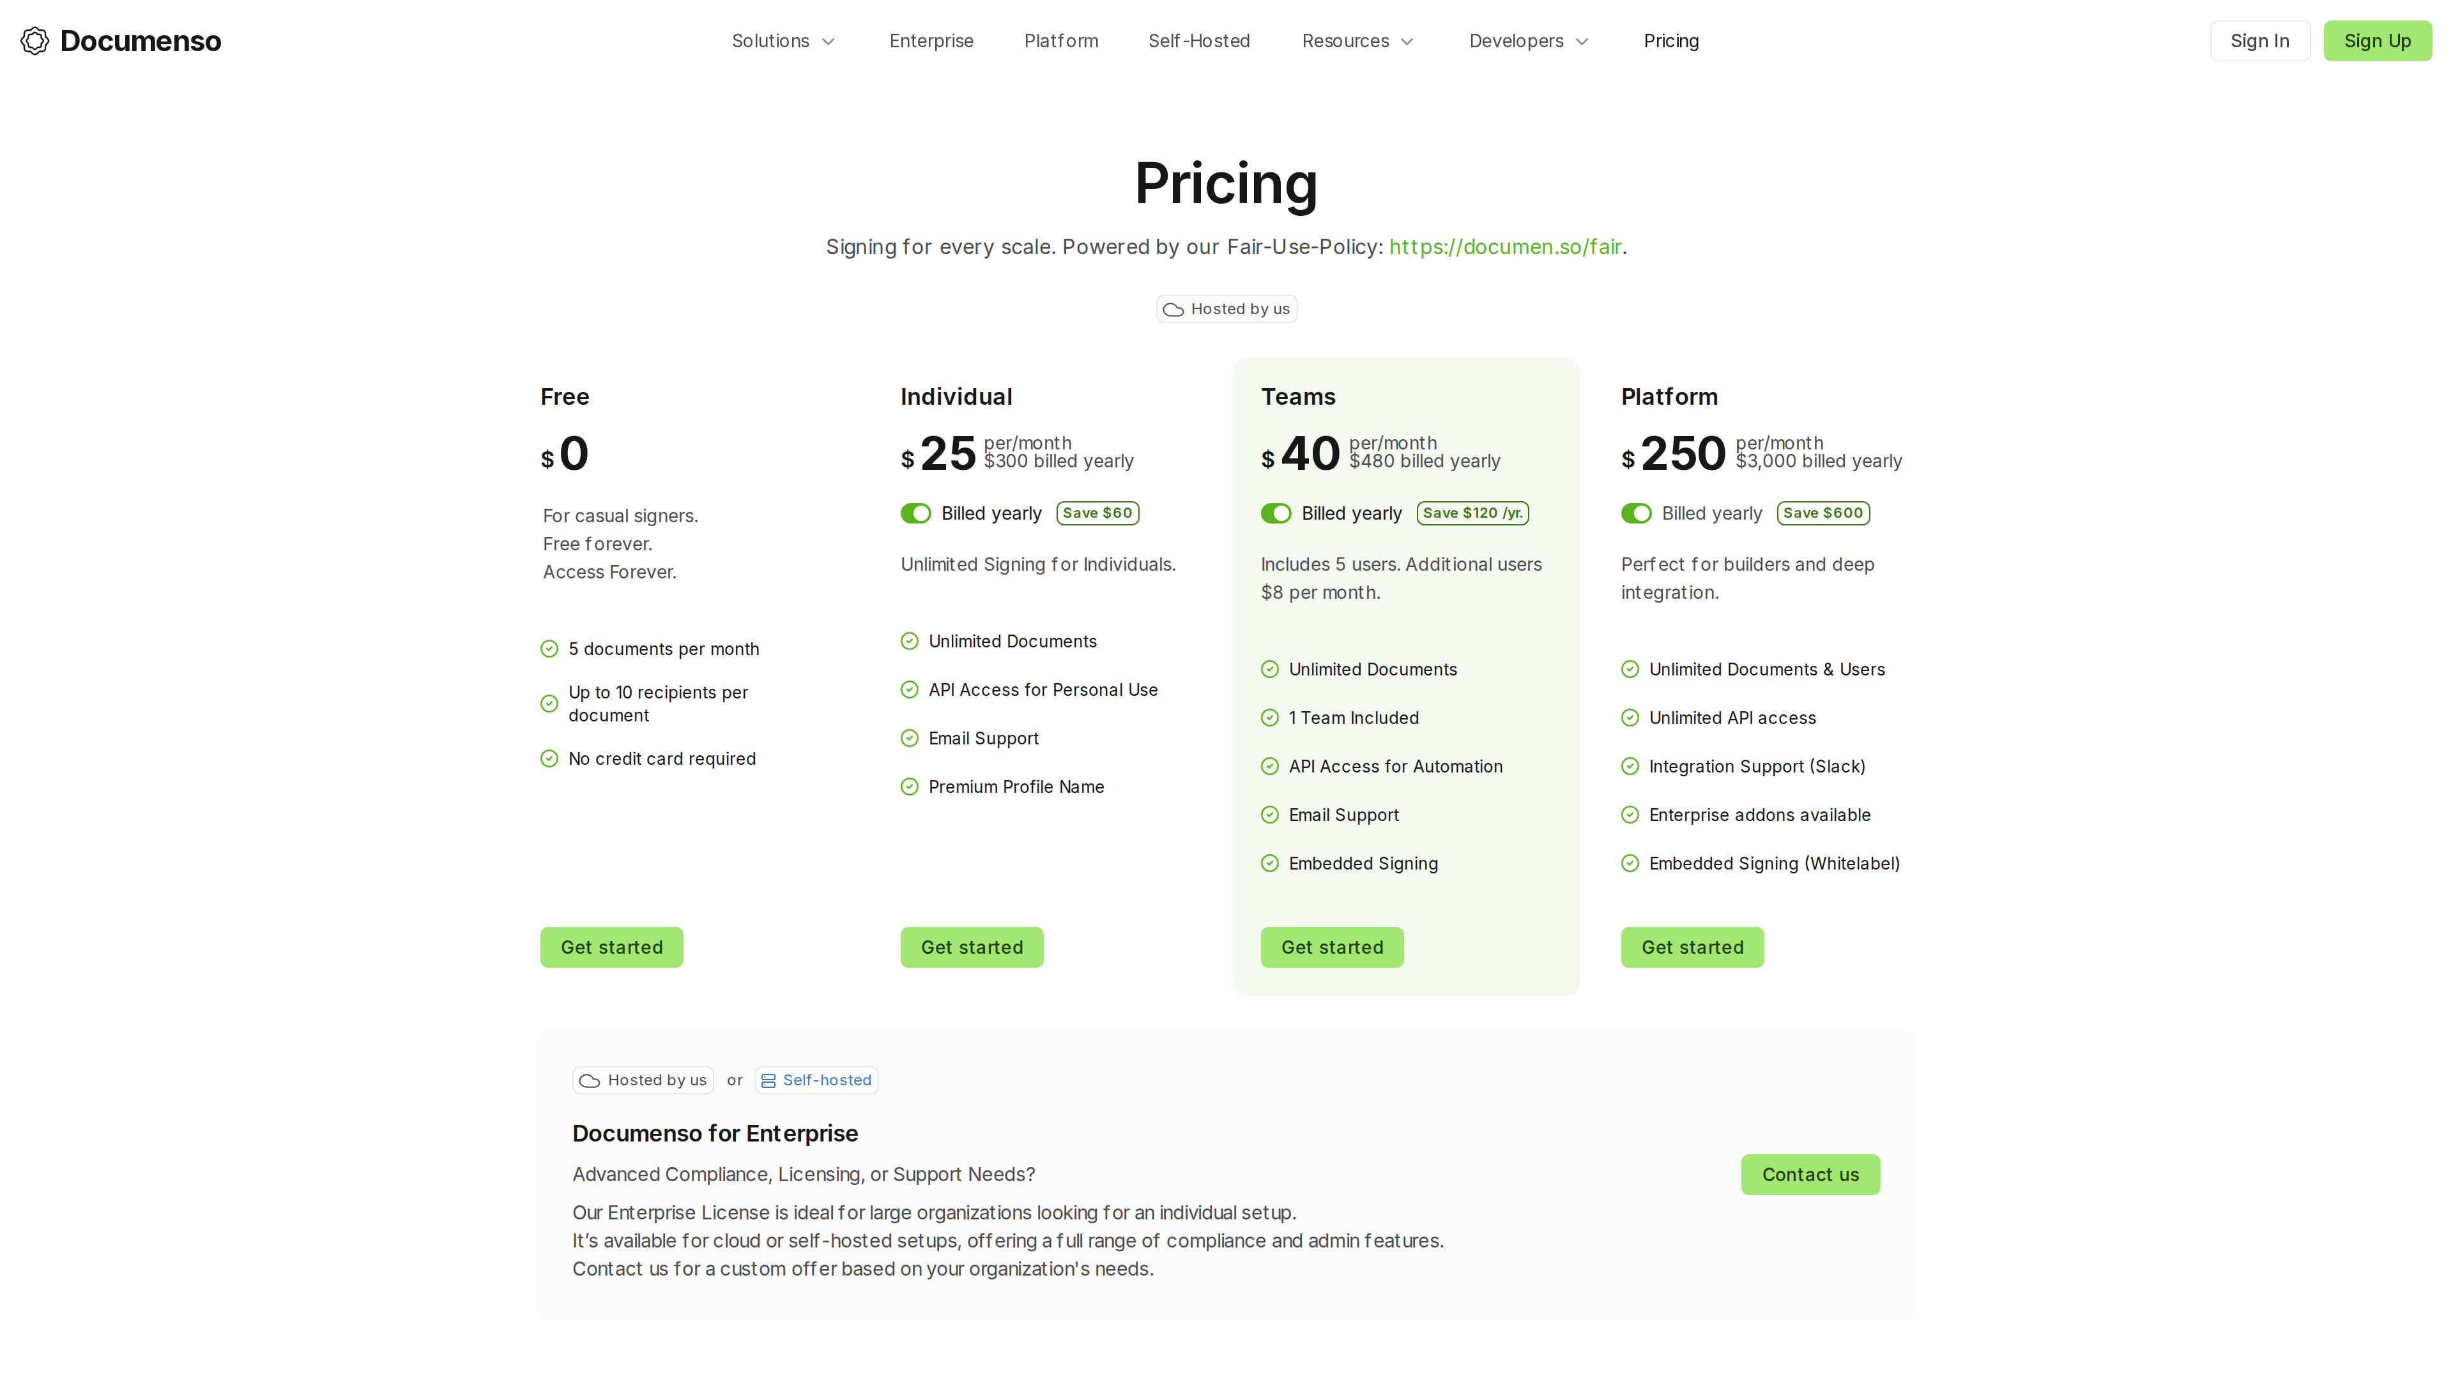This screenshot has height=1379, width=2453.
Task: Click the cloud icon in Enterprise Hosted by us badge
Action: point(590,1081)
